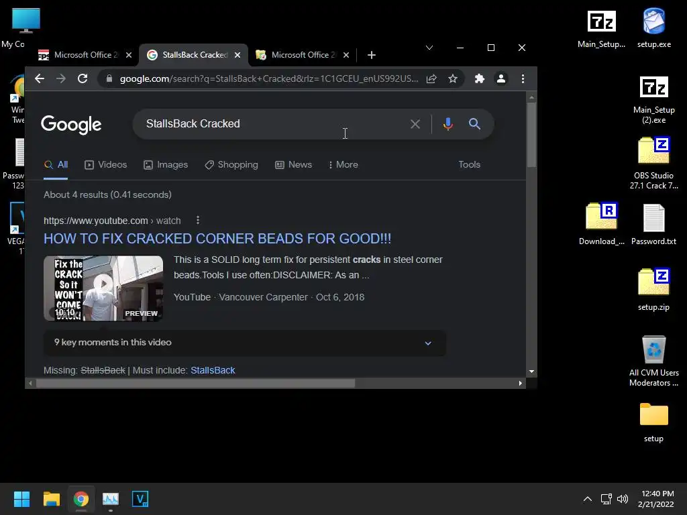
Task: Open search Tools
Action: tap(469, 165)
